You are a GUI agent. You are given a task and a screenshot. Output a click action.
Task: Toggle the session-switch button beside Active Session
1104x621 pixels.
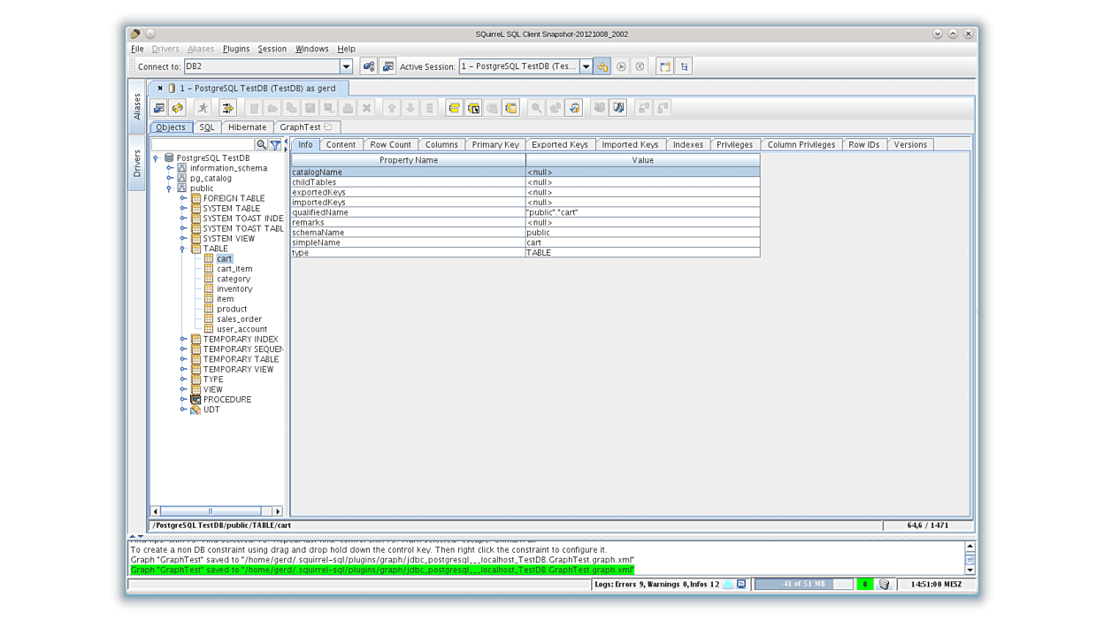pyautogui.click(x=602, y=65)
